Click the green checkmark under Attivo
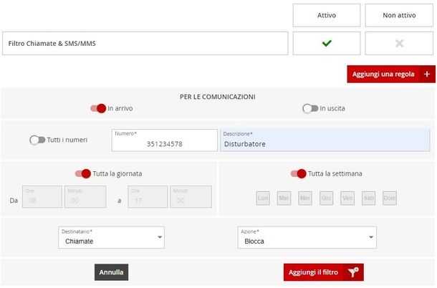Image resolution: width=437 pixels, height=288 pixels. [327, 43]
